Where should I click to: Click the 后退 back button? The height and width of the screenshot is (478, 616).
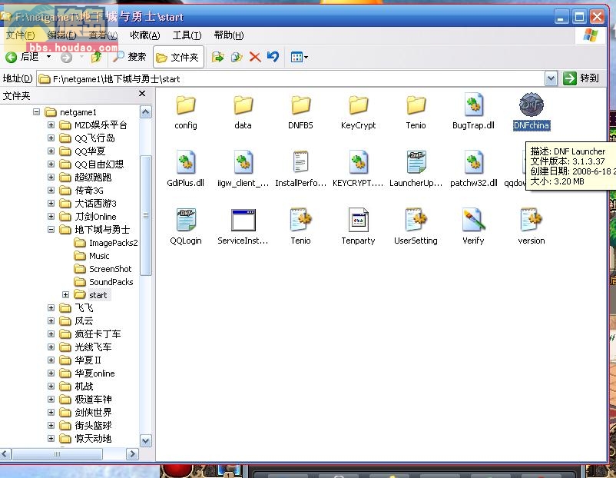[22, 57]
